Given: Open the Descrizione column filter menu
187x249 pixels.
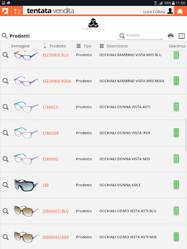Looking at the screenshot, I should coord(102,46).
